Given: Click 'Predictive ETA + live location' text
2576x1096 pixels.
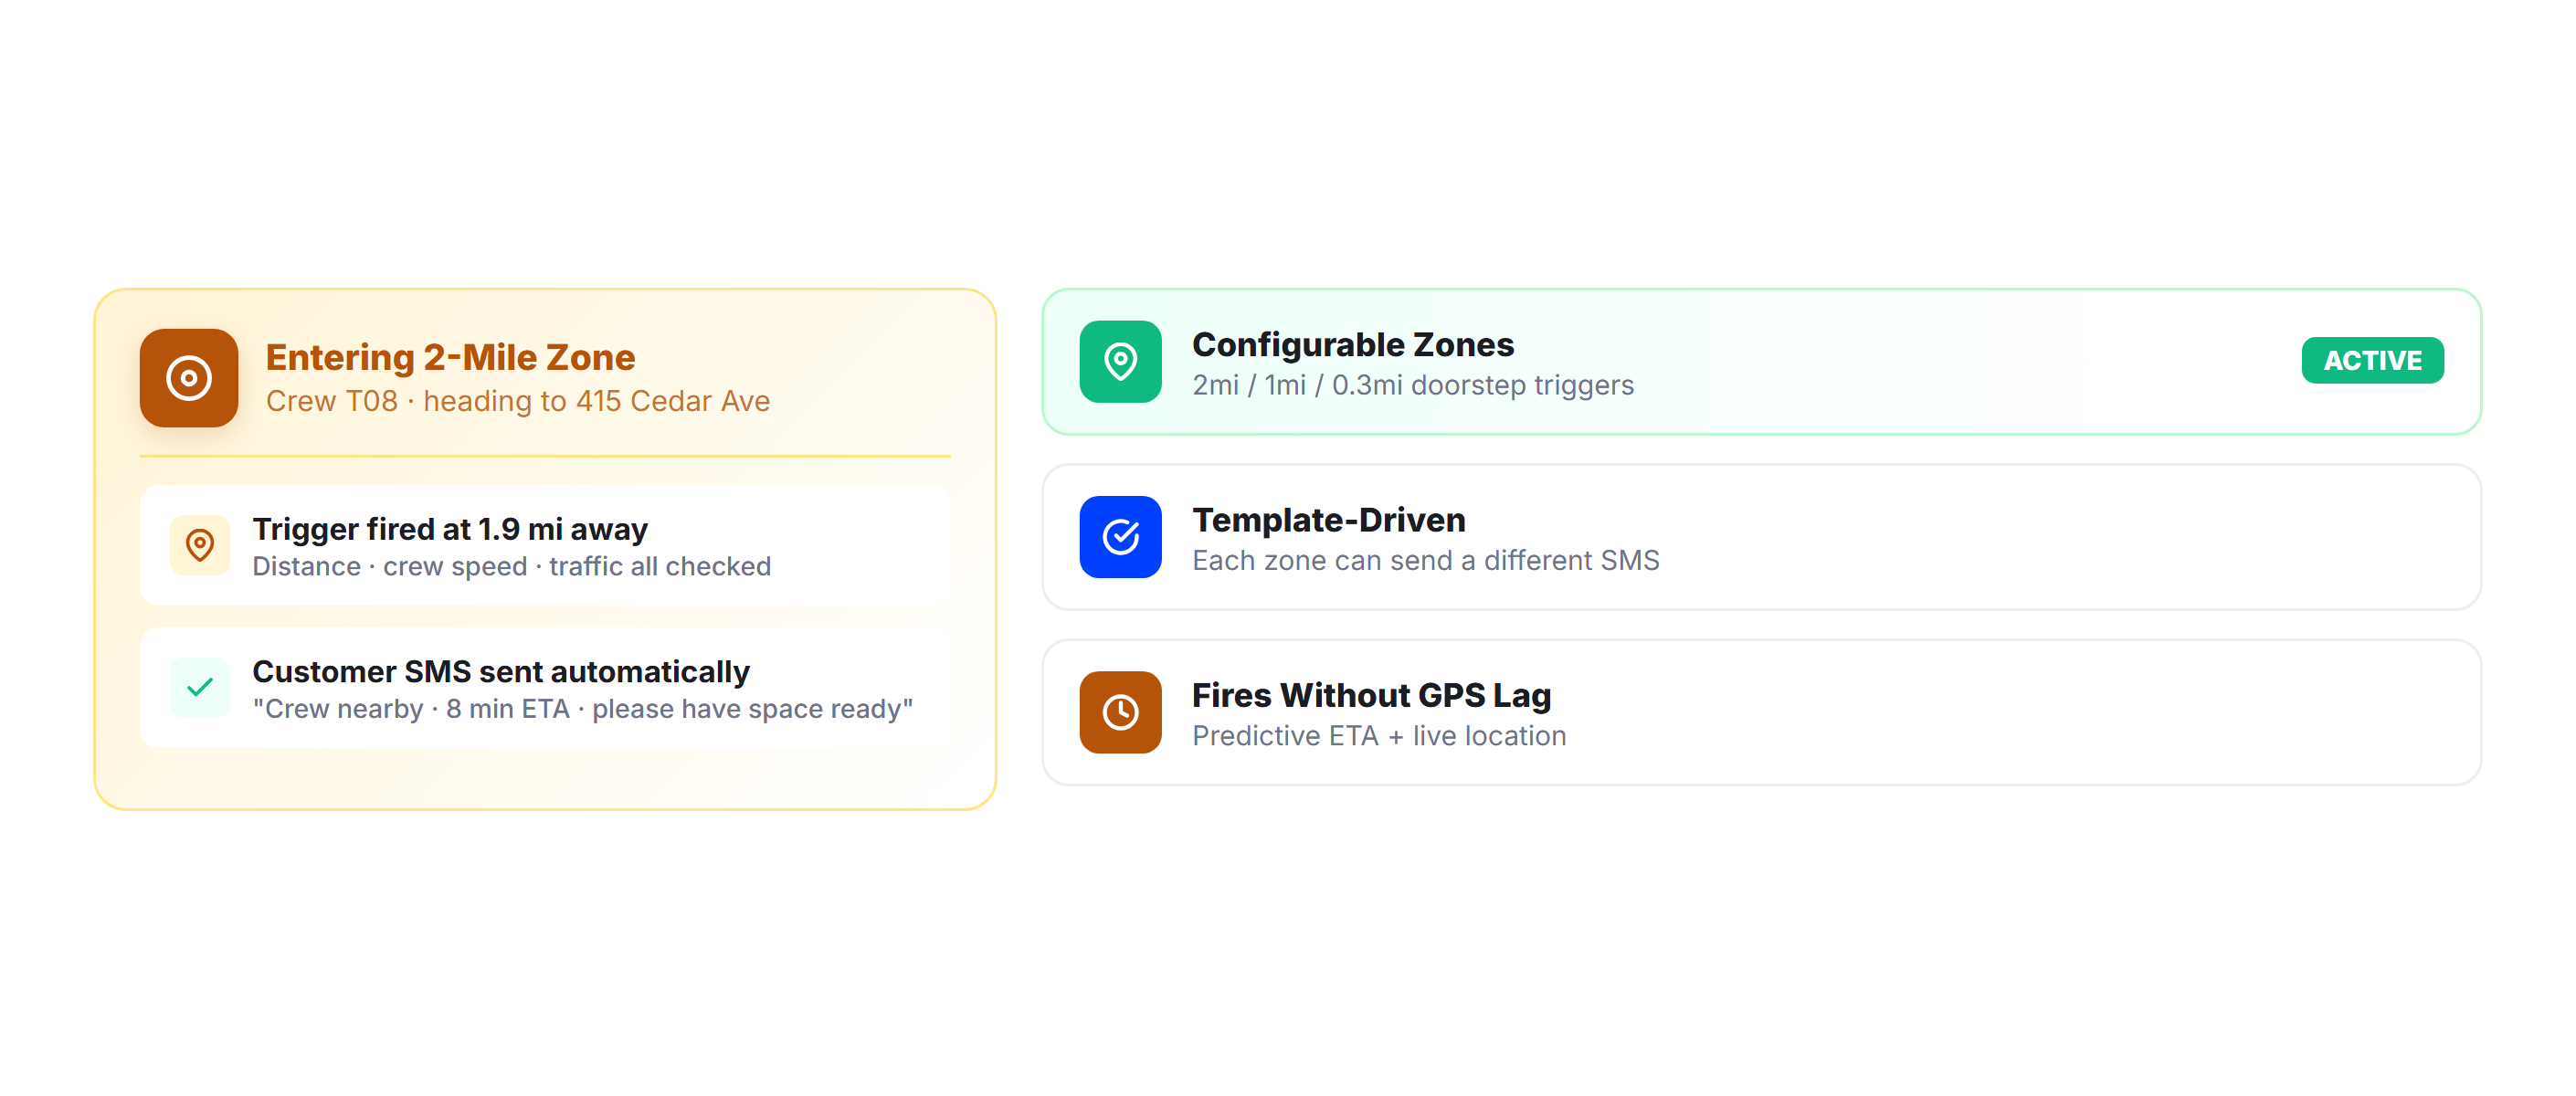Looking at the screenshot, I should tap(1379, 736).
